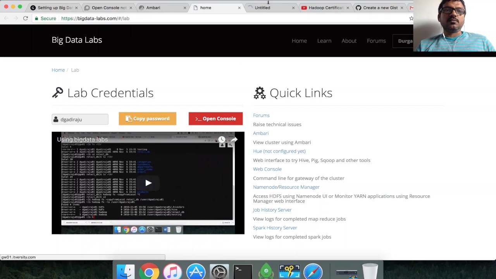The height and width of the screenshot is (279, 496).
Task: Click the Big Data Labs site title
Action: coord(77,40)
